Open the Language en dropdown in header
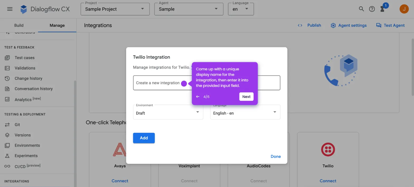 pos(241,9)
